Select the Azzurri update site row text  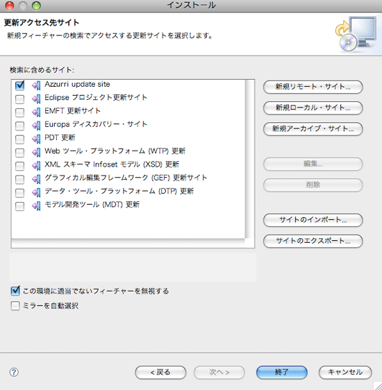coord(77,85)
